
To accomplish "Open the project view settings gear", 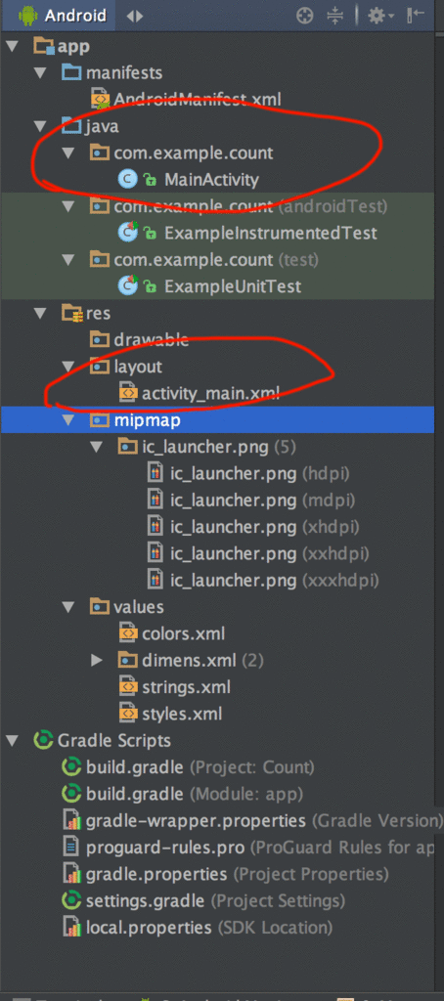I will 381,16.
